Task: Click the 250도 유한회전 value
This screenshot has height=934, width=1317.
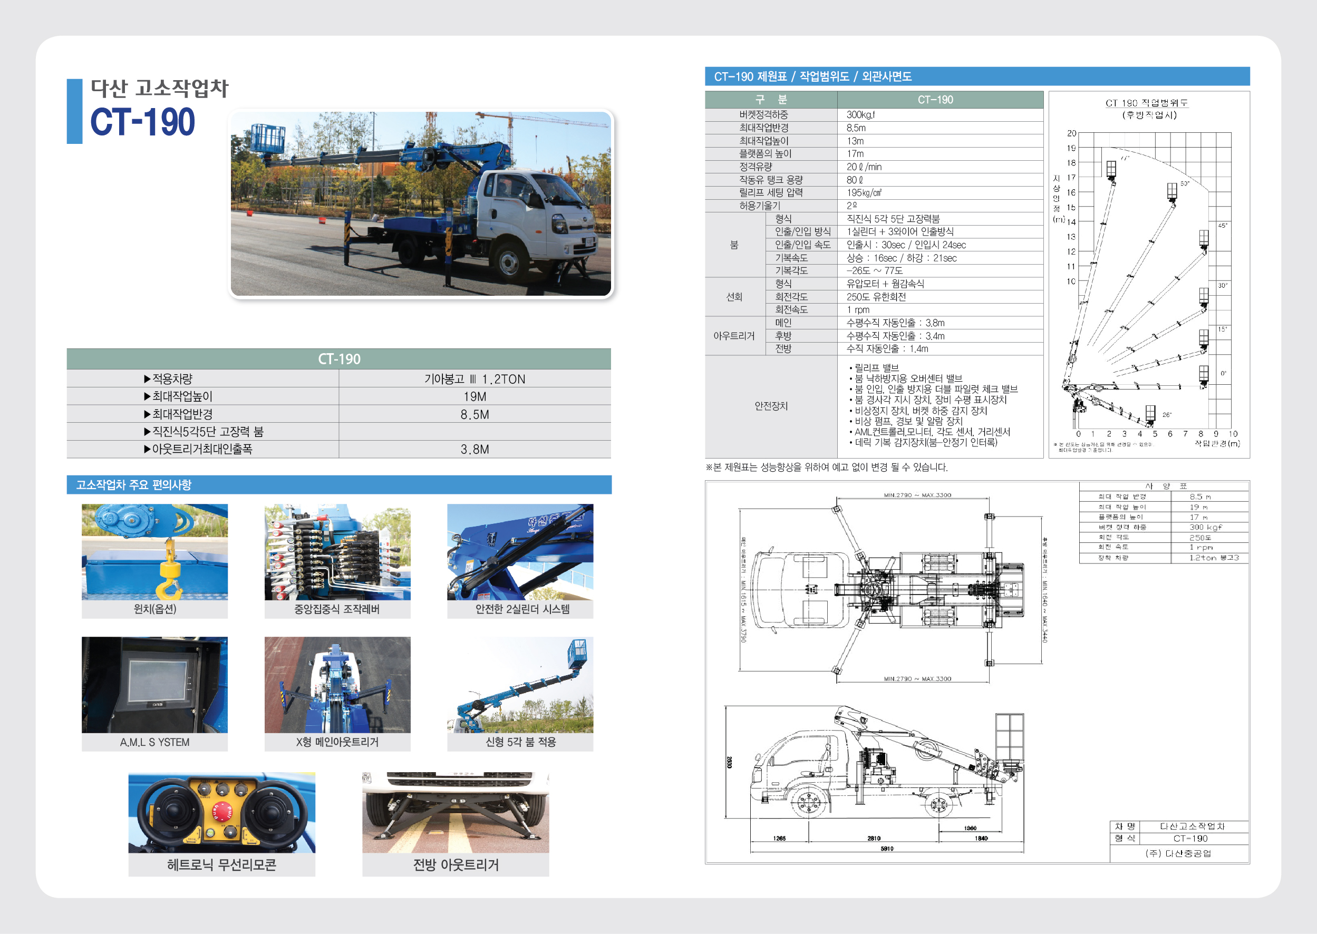Action: coord(876,297)
